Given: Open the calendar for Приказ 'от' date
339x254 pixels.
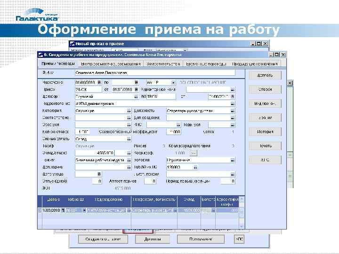Looking at the screenshot, I should [136, 89].
